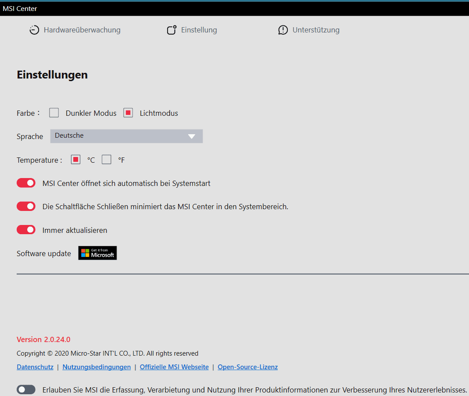The height and width of the screenshot is (396, 469).
Task: Click the MSI Center öffnet sich automatisch text
Action: pos(126,183)
